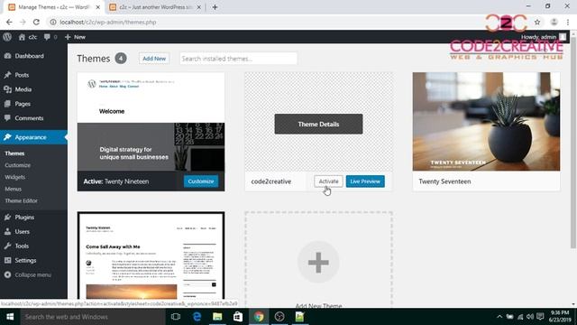
Task: Click the New content plus button
Action: 75,37
